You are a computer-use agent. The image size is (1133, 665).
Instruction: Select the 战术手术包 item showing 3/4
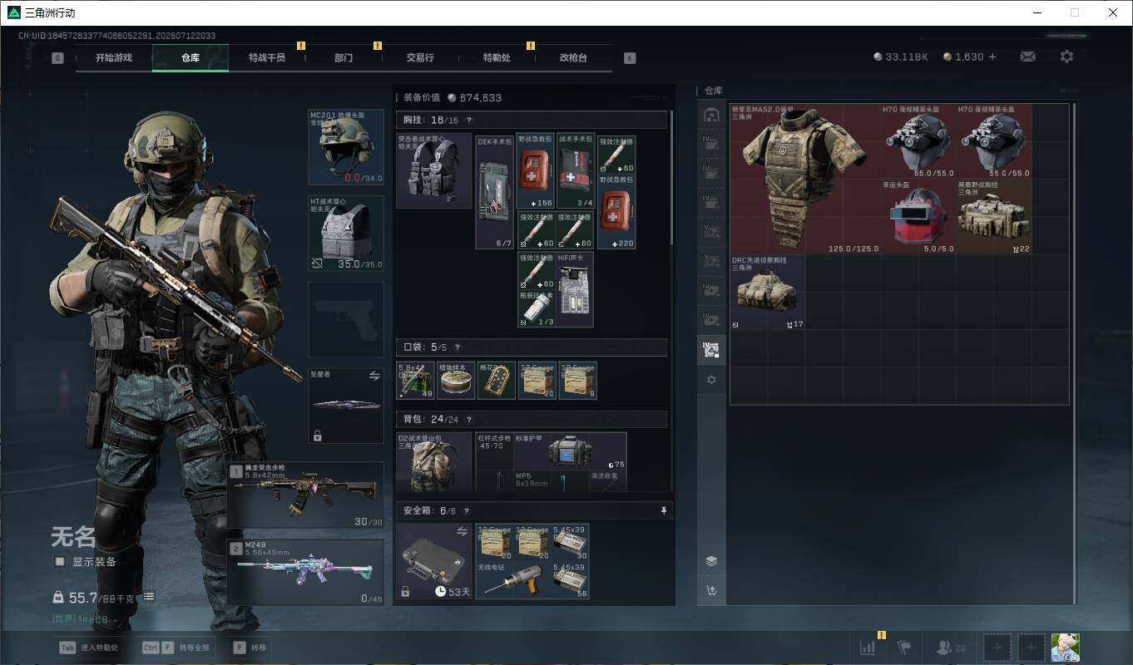click(575, 172)
